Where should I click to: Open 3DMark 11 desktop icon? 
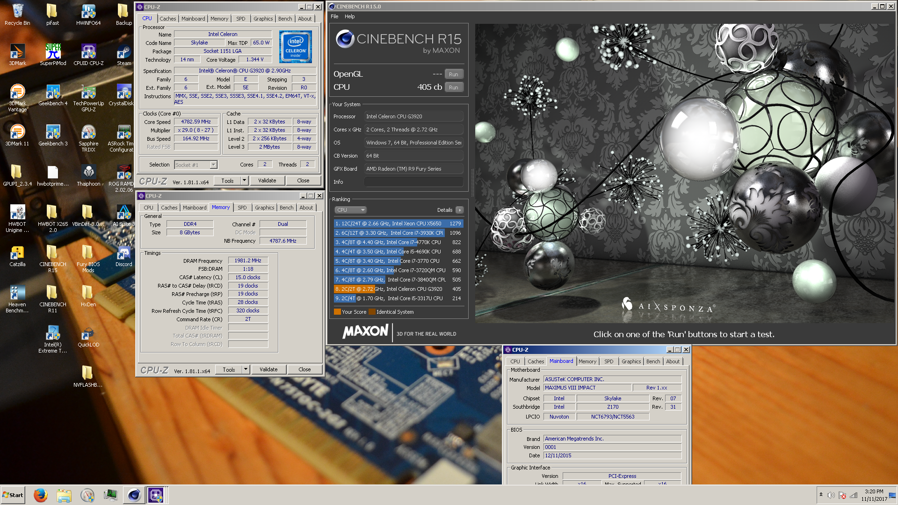(x=17, y=135)
